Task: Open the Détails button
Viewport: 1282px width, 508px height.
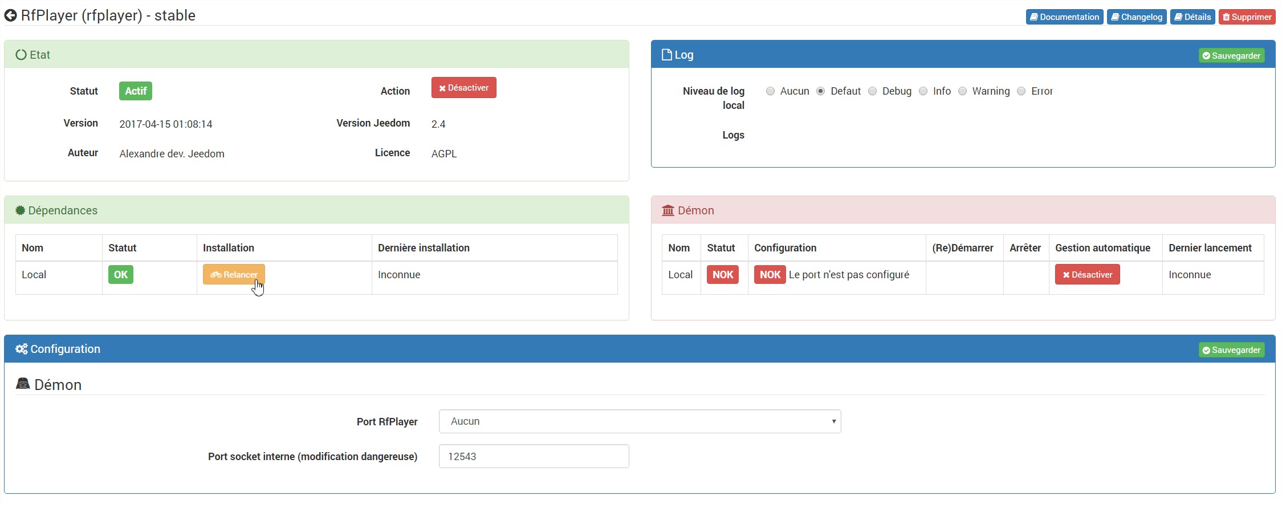Action: 1193,17
